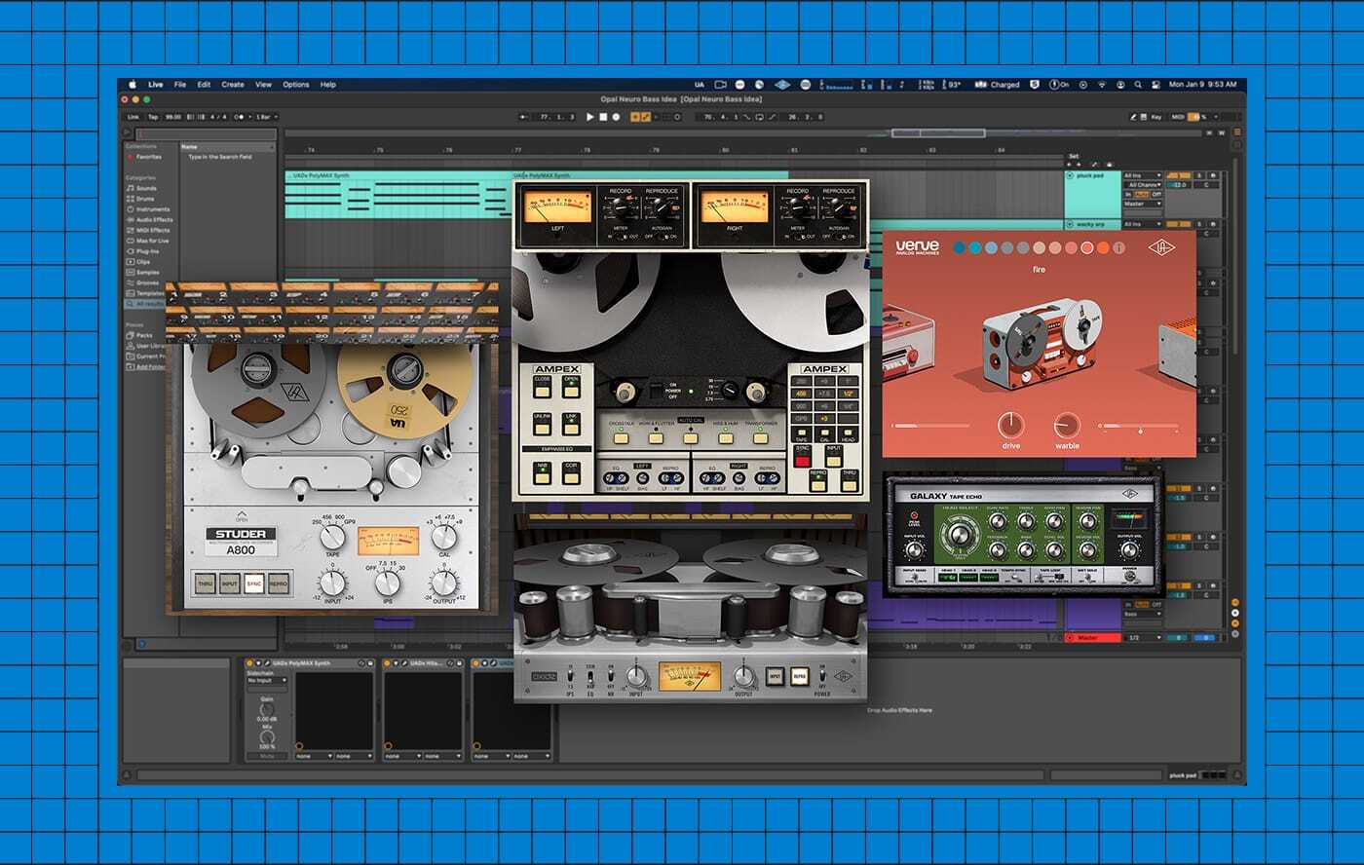The image size is (1364, 865).
Task: Start playback with the transport Play button
Action: [590, 117]
